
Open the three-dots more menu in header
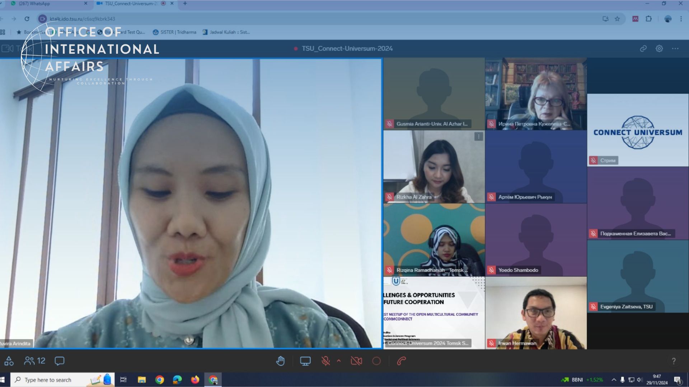pos(675,48)
